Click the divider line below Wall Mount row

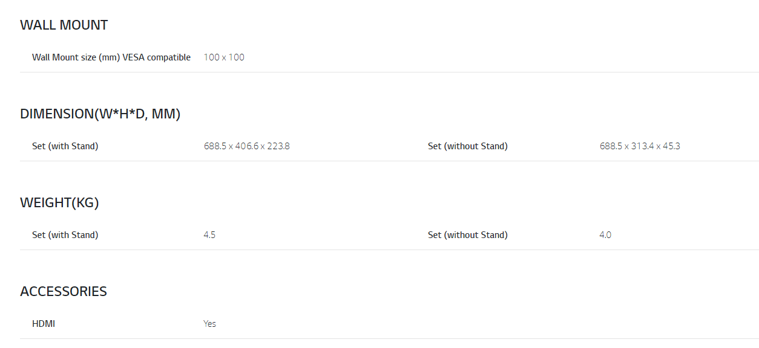coord(389,72)
